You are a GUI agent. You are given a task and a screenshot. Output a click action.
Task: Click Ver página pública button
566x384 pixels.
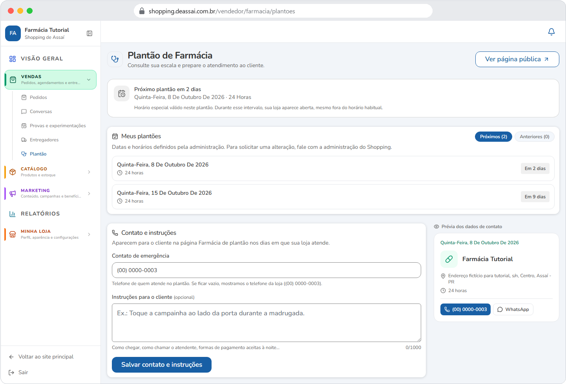pyautogui.click(x=517, y=59)
